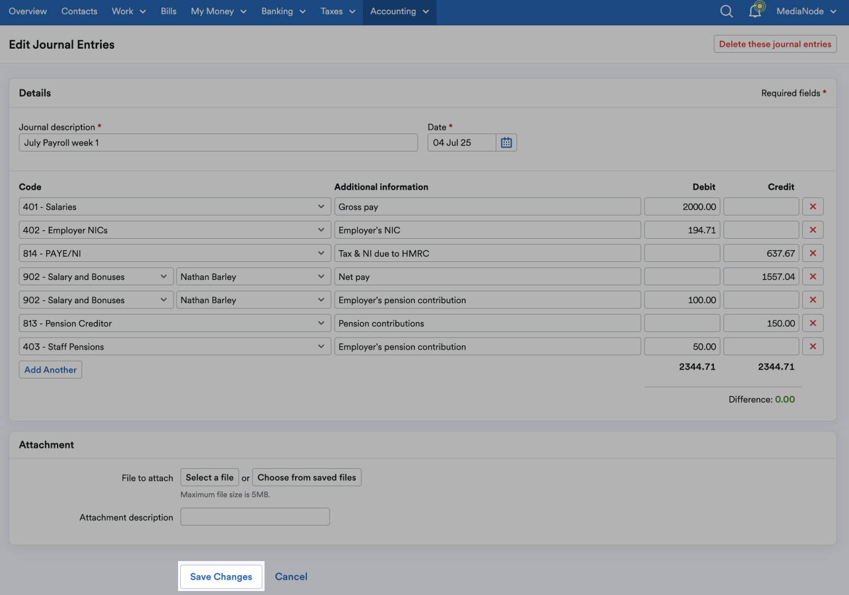849x595 pixels.
Task: Click the Pension contributions information field
Action: coord(487,323)
